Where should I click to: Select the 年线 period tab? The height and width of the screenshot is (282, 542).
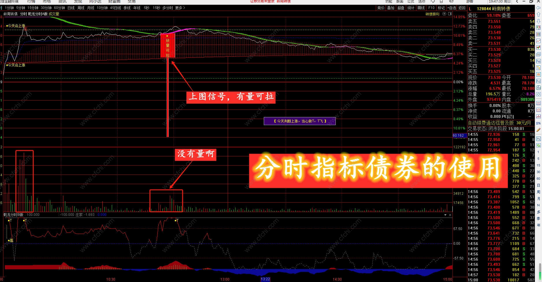(x=137, y=8)
